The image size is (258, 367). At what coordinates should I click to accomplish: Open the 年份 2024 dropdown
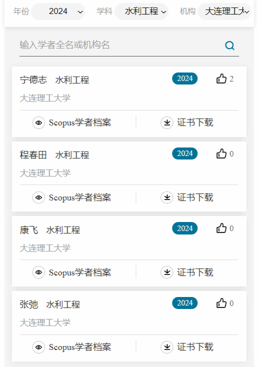pos(58,11)
